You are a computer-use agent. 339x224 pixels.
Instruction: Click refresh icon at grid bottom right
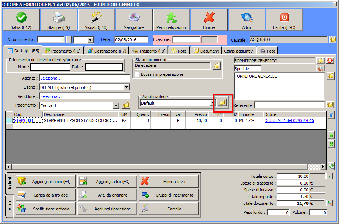[x=331, y=166]
